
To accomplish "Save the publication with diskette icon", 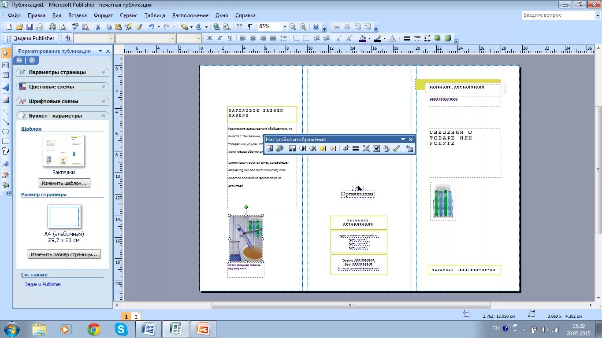I will (30, 27).
